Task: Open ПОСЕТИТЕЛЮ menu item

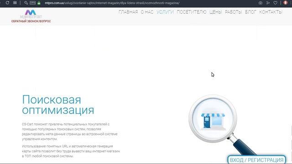Action: click(x=192, y=12)
